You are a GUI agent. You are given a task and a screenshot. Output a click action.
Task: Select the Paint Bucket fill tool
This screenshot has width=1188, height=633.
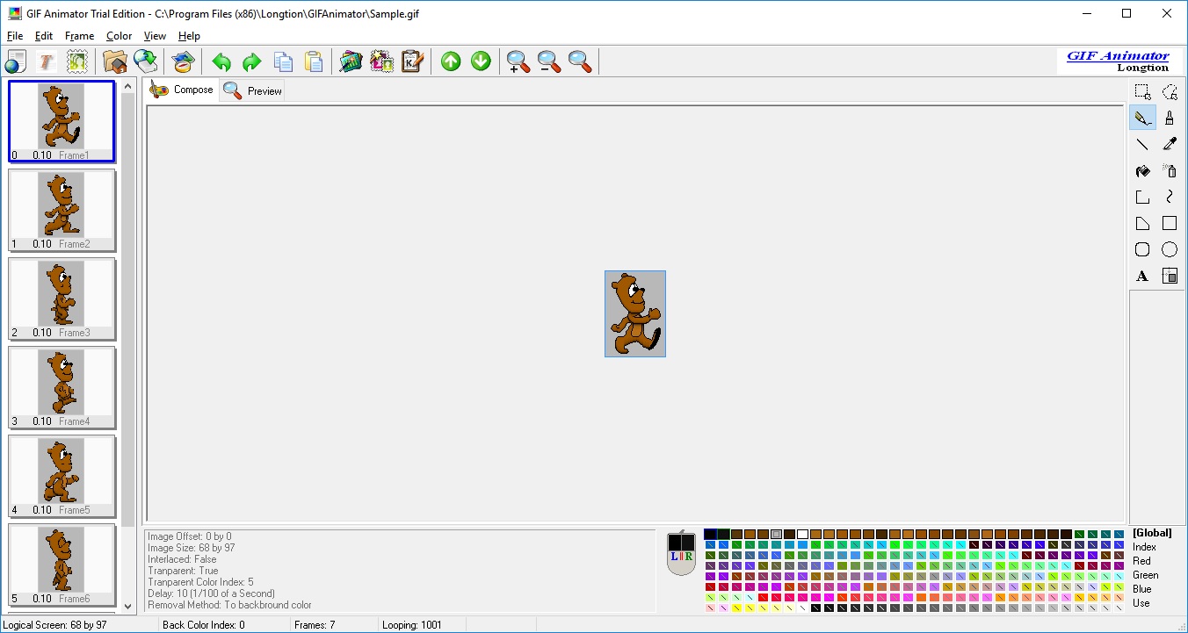click(x=1142, y=170)
